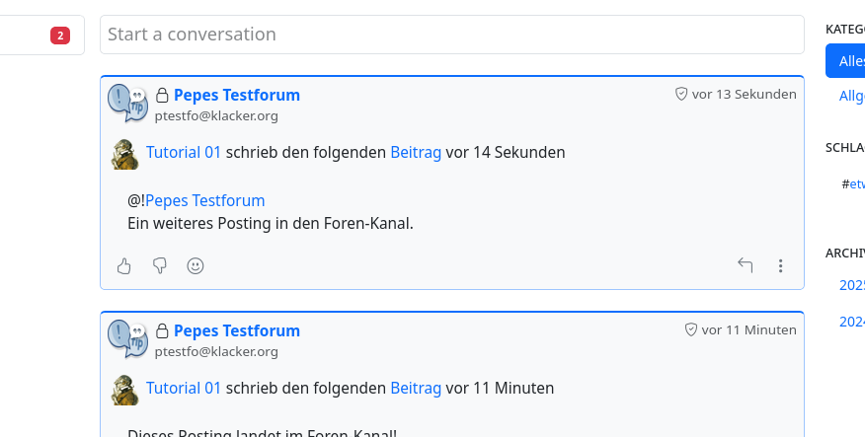Click the lock icon in the second post header
Viewport: 865px width, 437px height.
pos(163,331)
